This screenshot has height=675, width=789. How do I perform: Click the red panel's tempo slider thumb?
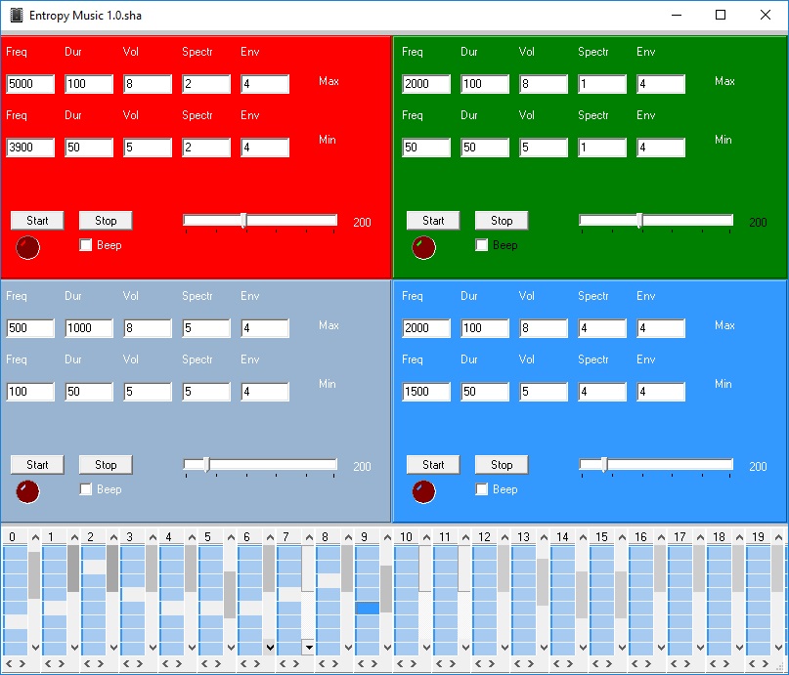(243, 221)
